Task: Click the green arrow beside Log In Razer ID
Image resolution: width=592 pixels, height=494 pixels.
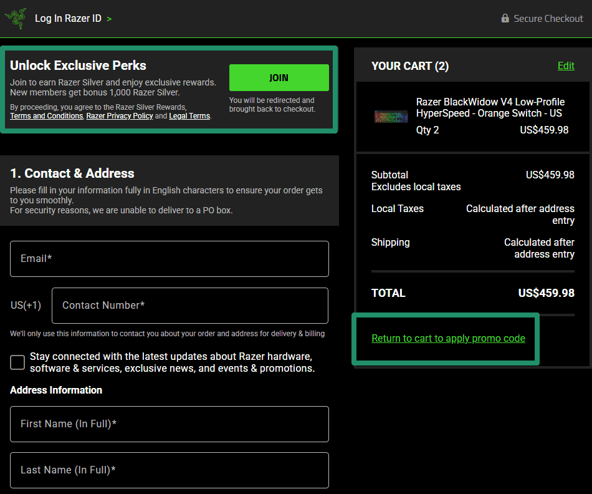Action: tap(109, 19)
